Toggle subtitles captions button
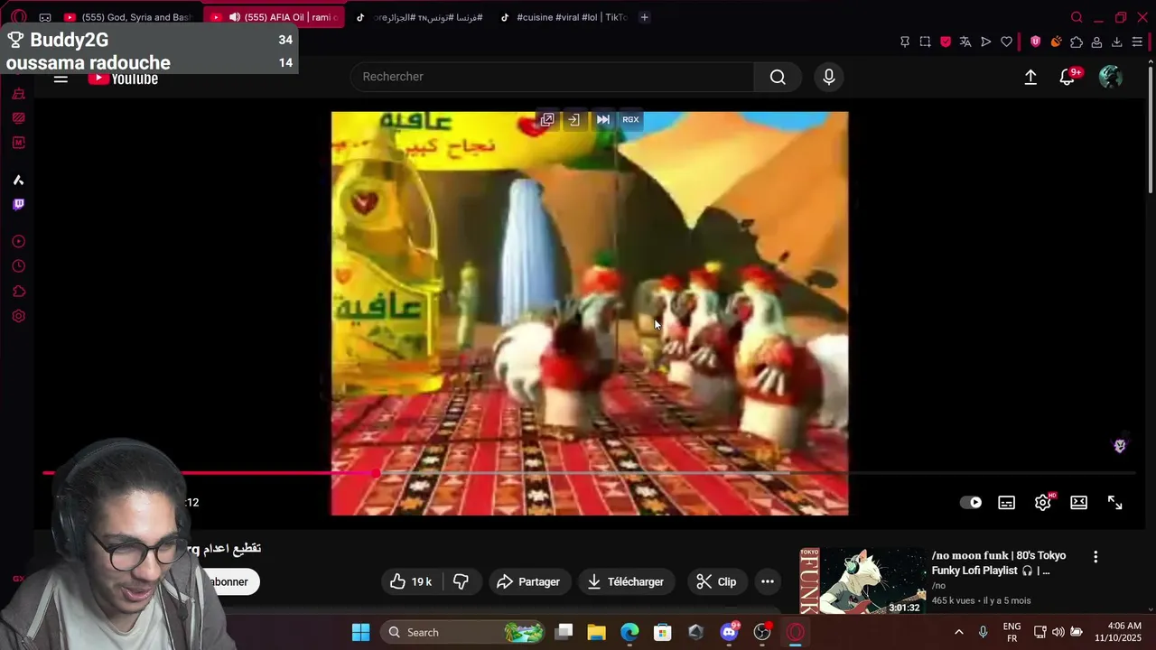 point(1006,503)
